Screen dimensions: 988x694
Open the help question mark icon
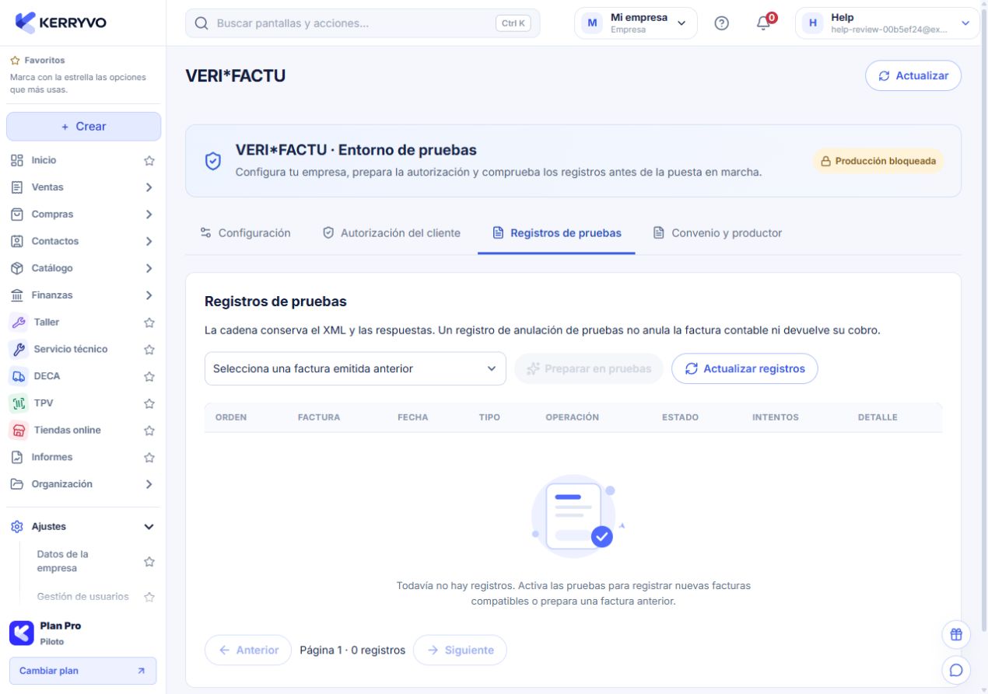pos(721,23)
